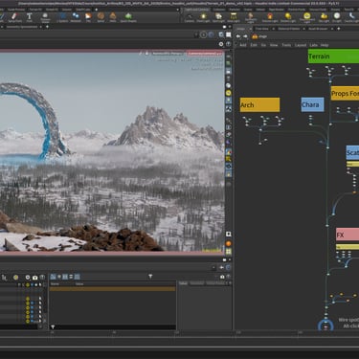
Task: Select the L-System shelf tool
Action: coord(62,17)
